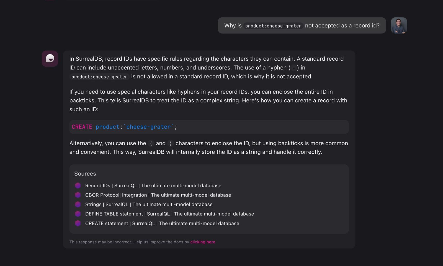
Task: Click the hexagon icon beside CBOR Protocol source
Action: click(78, 195)
